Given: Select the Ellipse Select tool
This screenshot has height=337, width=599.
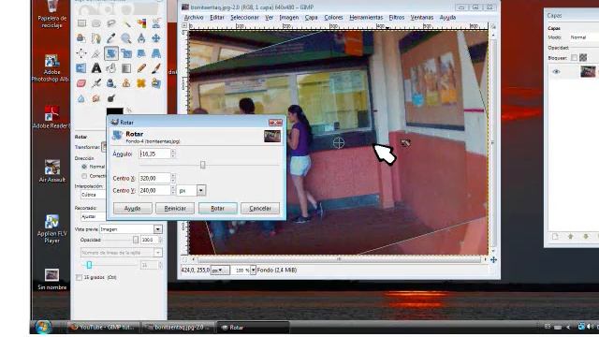Looking at the screenshot, I should 96,23.
